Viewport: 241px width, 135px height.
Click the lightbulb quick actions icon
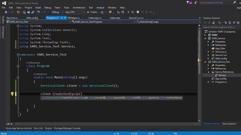(x=12, y=94)
